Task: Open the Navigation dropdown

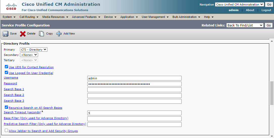Action: (239, 5)
